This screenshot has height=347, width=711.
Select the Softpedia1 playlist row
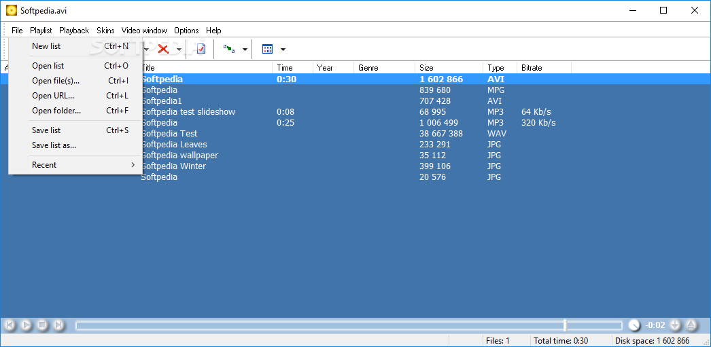coord(355,101)
